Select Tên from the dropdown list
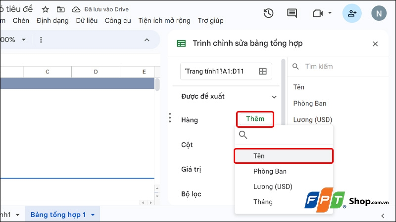 tap(284, 156)
